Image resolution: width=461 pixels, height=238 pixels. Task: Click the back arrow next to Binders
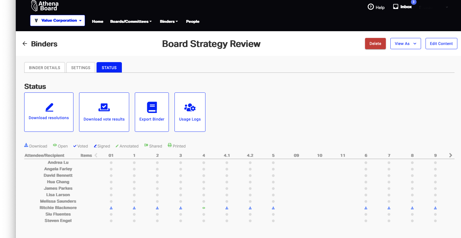pos(25,44)
